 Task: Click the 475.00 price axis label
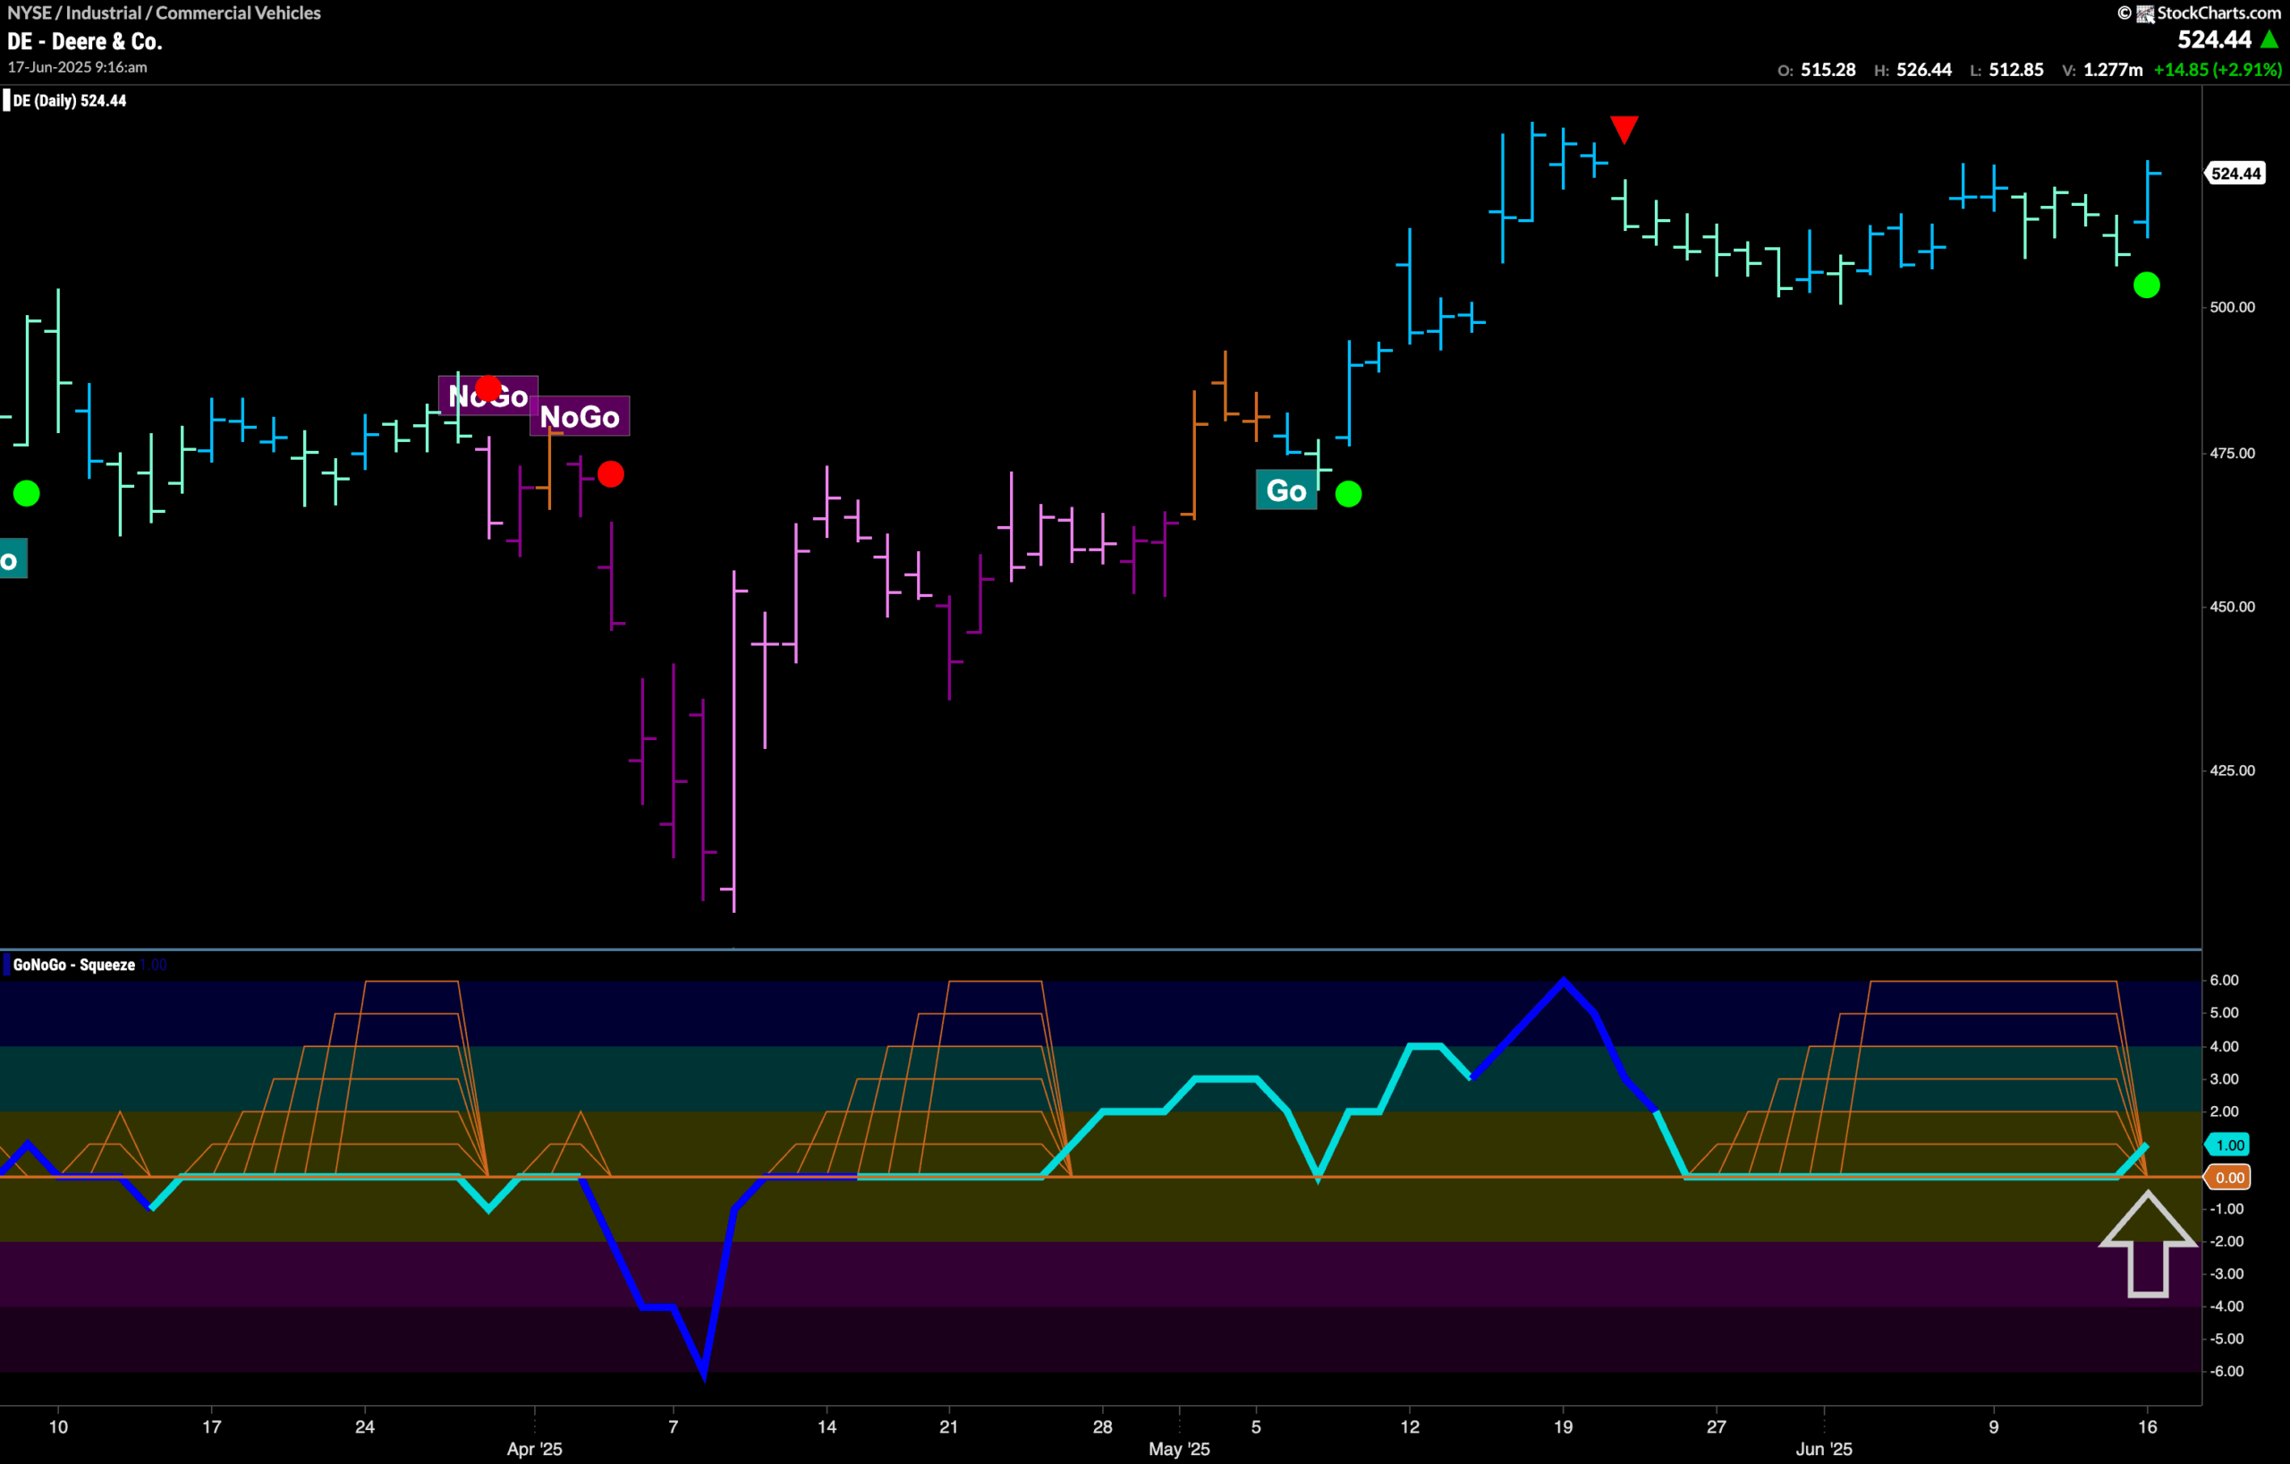coord(2232,453)
